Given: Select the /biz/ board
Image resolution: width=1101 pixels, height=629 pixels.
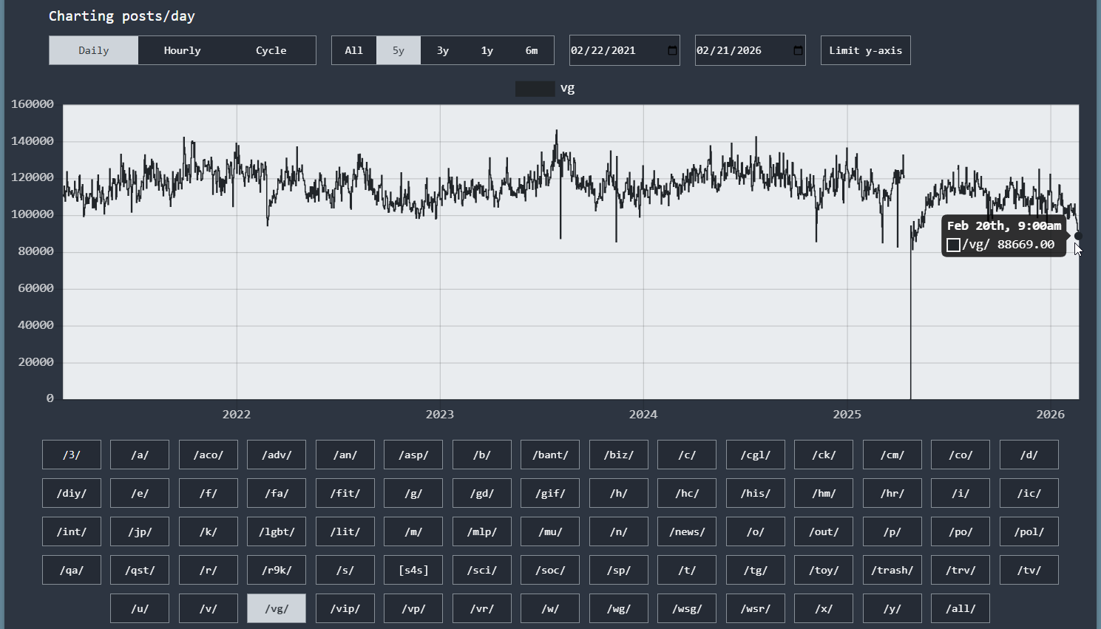Looking at the screenshot, I should click(619, 455).
